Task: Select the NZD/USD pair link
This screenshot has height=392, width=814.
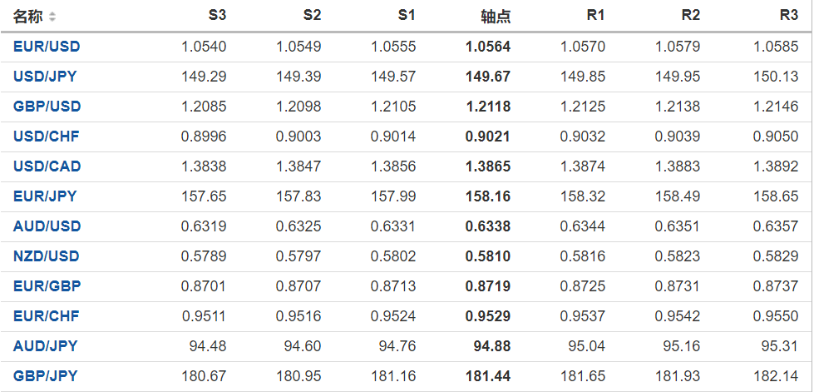Action: [47, 256]
